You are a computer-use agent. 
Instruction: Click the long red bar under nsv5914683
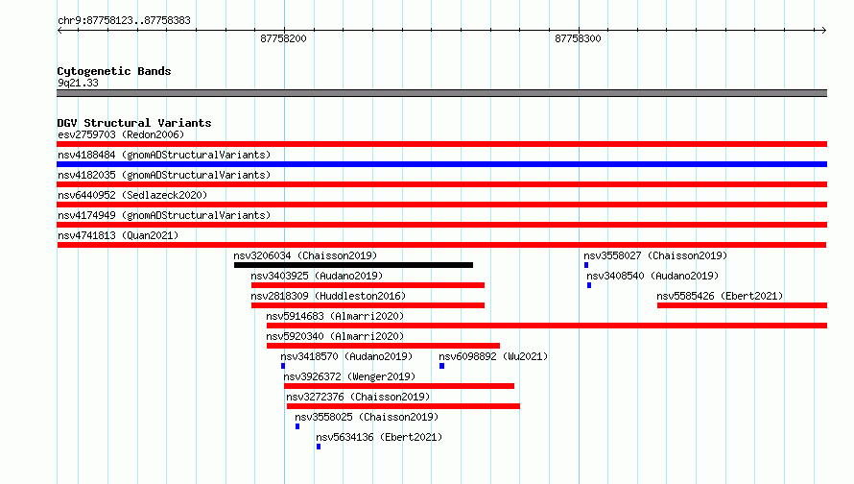point(547,326)
